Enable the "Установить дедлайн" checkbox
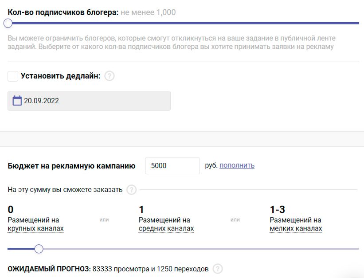364x278 pixels. (x=13, y=76)
